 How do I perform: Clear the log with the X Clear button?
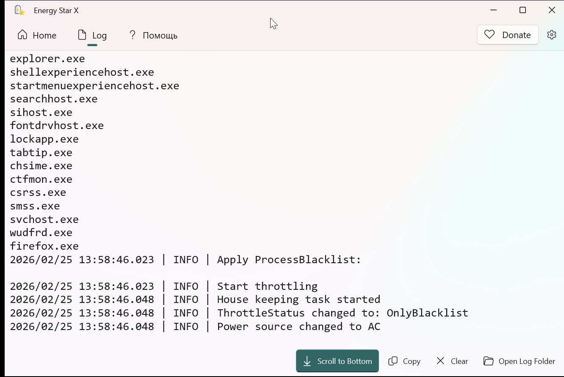pos(452,361)
